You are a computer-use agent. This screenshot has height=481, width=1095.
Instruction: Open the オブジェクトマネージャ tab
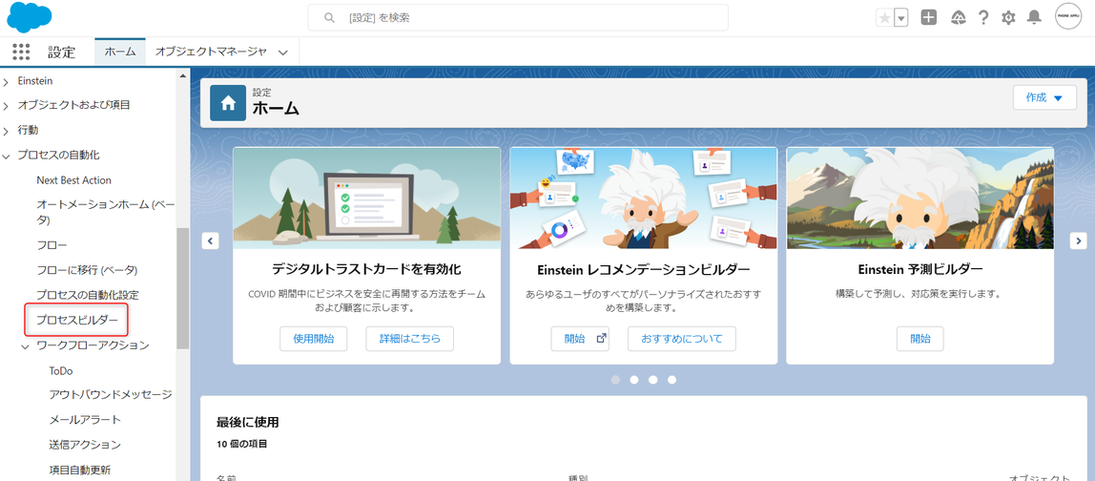pos(211,52)
